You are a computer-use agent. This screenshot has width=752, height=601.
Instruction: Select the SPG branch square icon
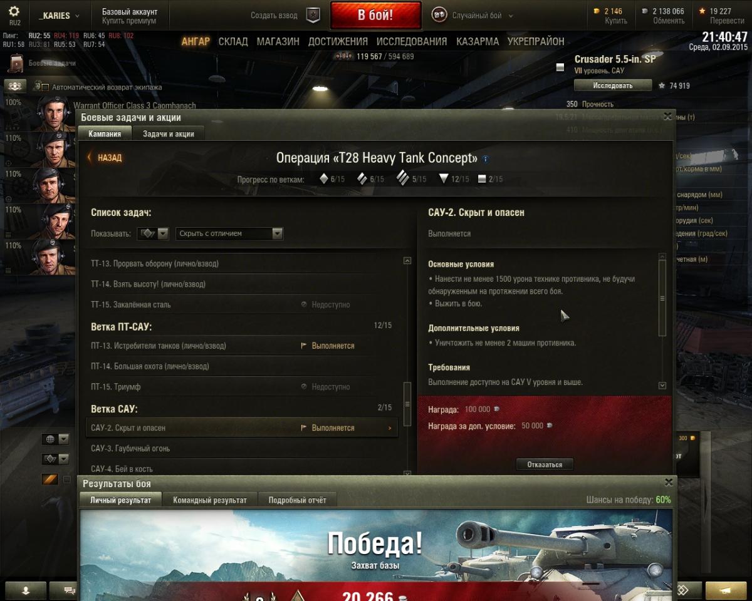click(x=482, y=179)
